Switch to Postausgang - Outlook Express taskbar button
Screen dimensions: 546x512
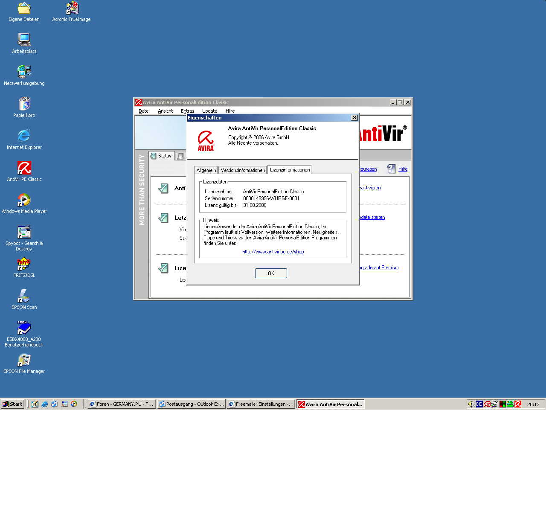(191, 404)
